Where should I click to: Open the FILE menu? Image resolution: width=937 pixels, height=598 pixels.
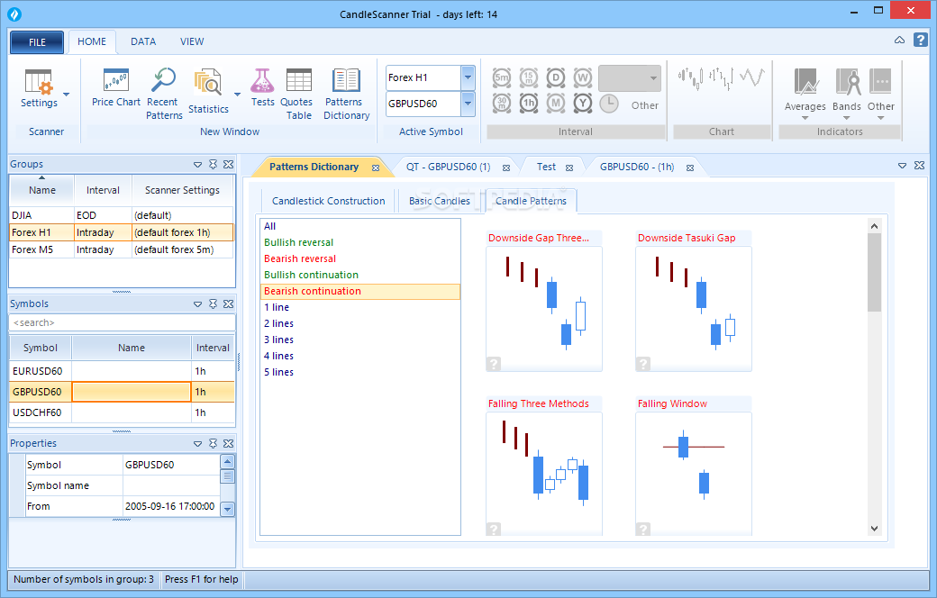(x=37, y=42)
